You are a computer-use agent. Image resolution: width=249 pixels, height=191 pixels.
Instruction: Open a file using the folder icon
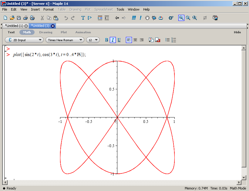click(12, 18)
